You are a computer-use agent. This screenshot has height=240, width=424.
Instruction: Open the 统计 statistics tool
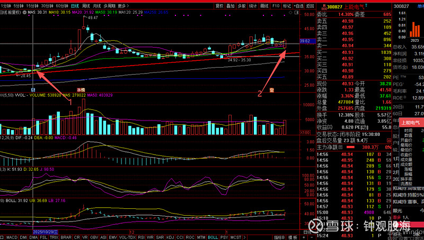tap(253, 6)
